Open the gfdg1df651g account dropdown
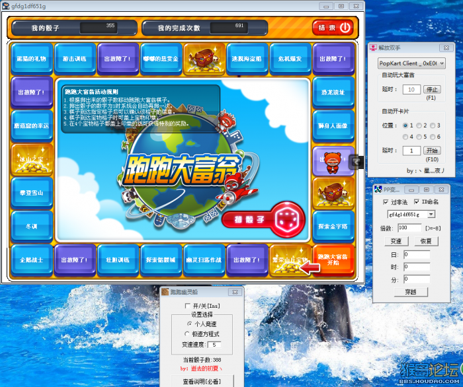This screenshot has width=463, height=387. [x=411, y=214]
